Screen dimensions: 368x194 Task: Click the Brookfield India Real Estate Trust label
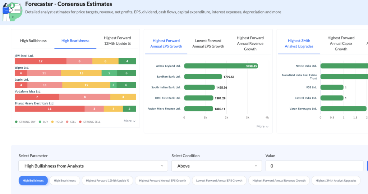click(x=299, y=77)
